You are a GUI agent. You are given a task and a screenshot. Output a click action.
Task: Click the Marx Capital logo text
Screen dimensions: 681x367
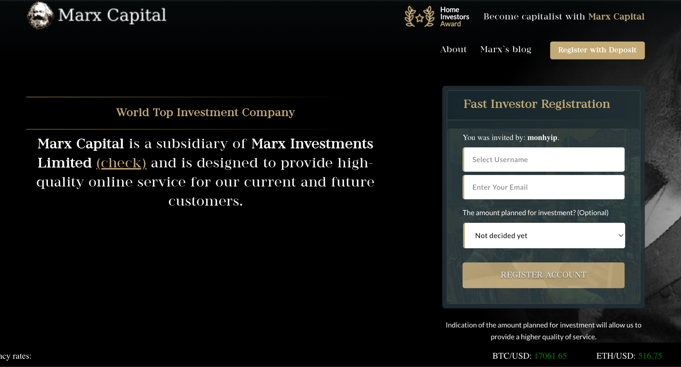tap(112, 15)
